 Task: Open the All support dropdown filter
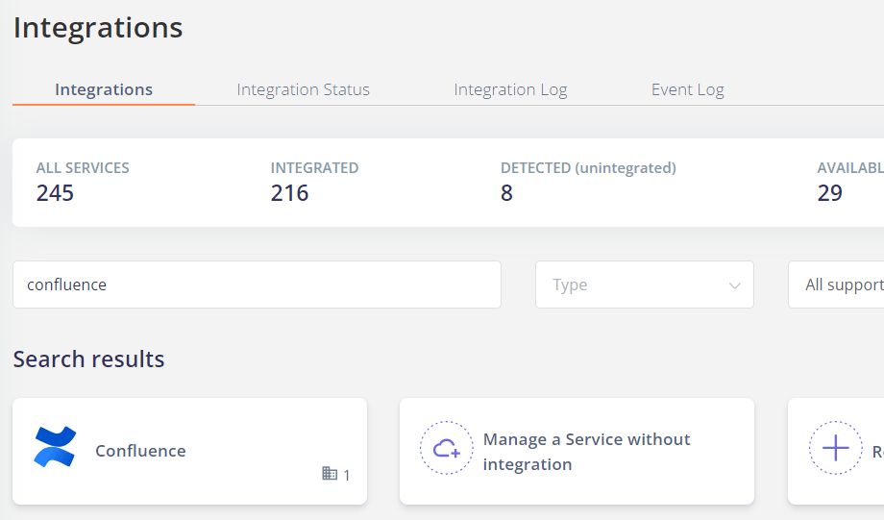(x=836, y=285)
